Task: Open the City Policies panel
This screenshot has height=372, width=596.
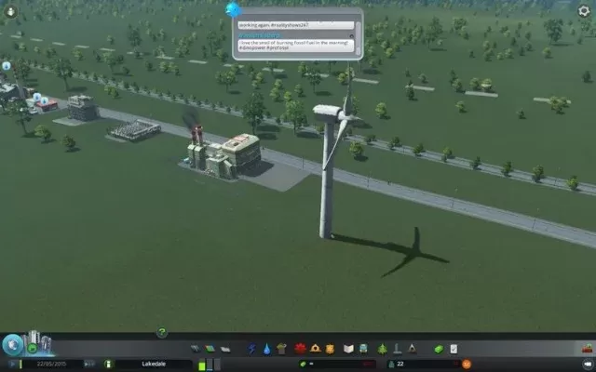Action: pyautogui.click(x=454, y=349)
